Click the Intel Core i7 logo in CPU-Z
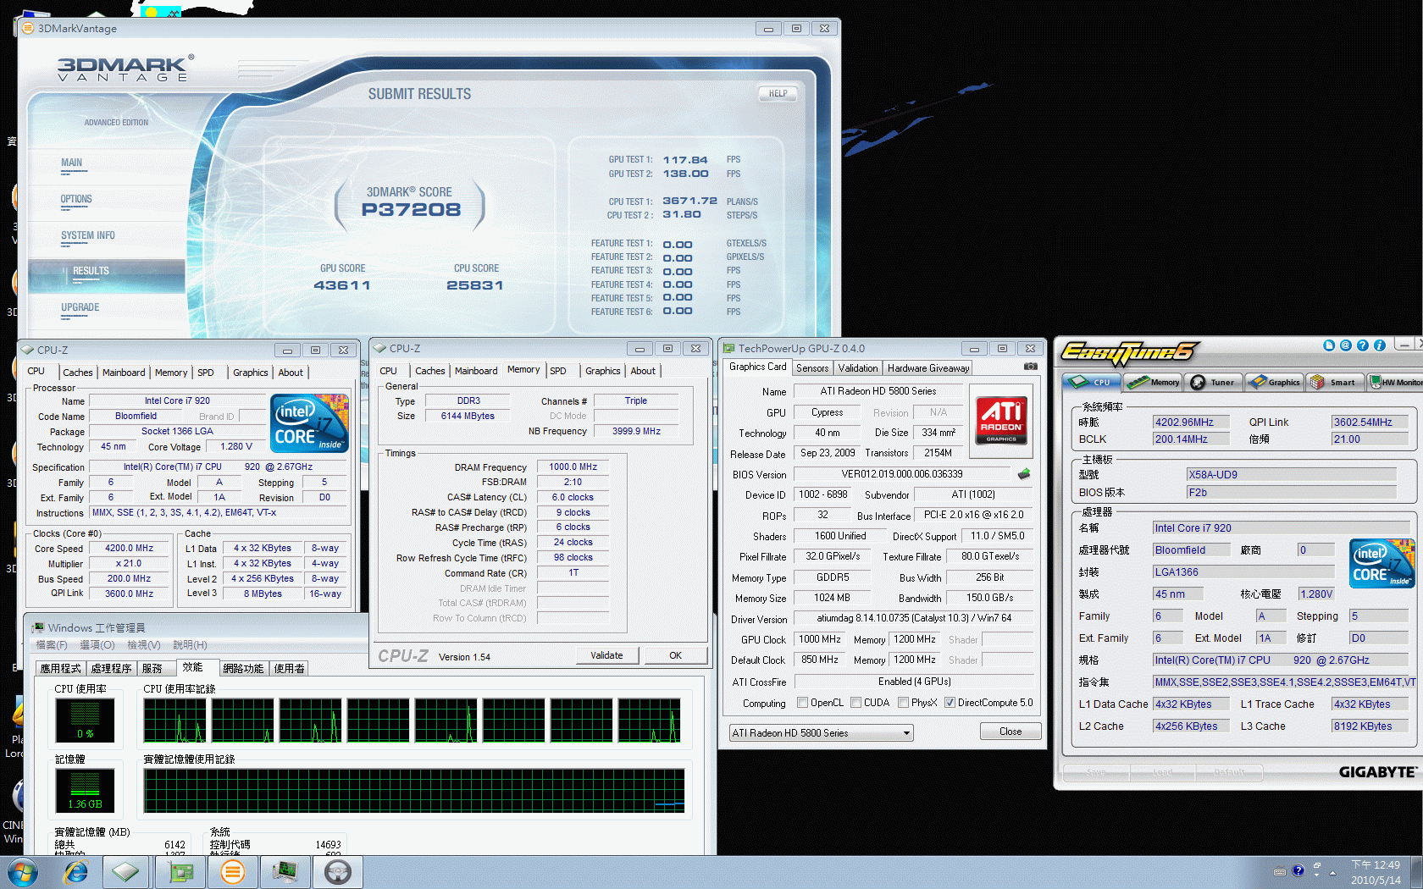The width and height of the screenshot is (1423, 889). coord(309,422)
